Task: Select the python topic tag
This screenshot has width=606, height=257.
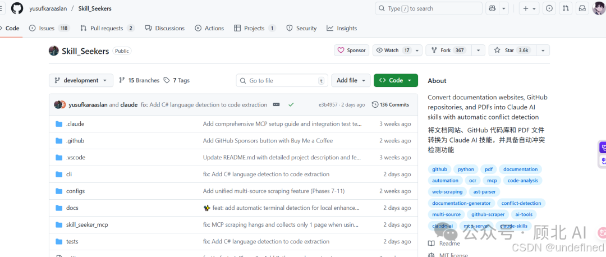Action: click(466, 169)
